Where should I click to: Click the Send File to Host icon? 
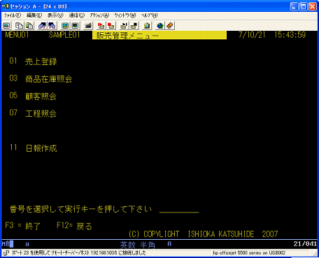tap(42, 25)
